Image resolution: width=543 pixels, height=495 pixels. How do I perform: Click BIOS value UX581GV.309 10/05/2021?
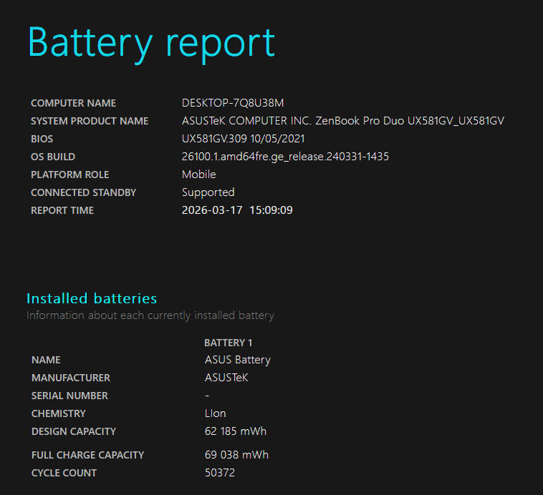click(x=243, y=139)
